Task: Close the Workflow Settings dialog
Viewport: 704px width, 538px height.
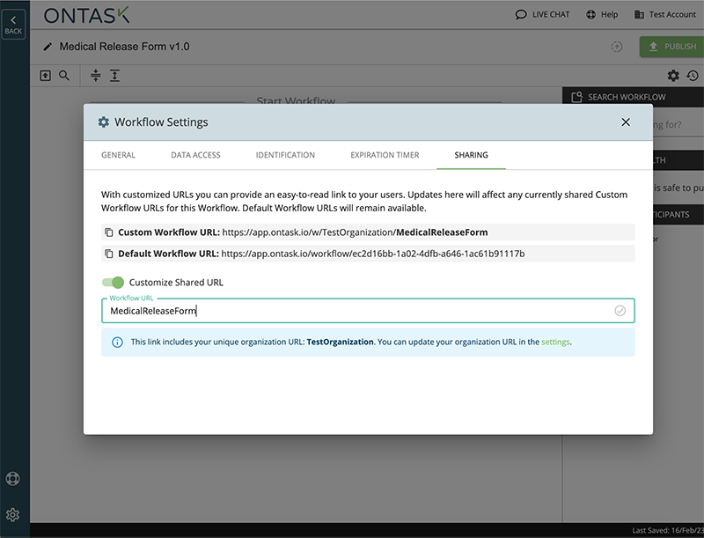Action: pyautogui.click(x=626, y=122)
